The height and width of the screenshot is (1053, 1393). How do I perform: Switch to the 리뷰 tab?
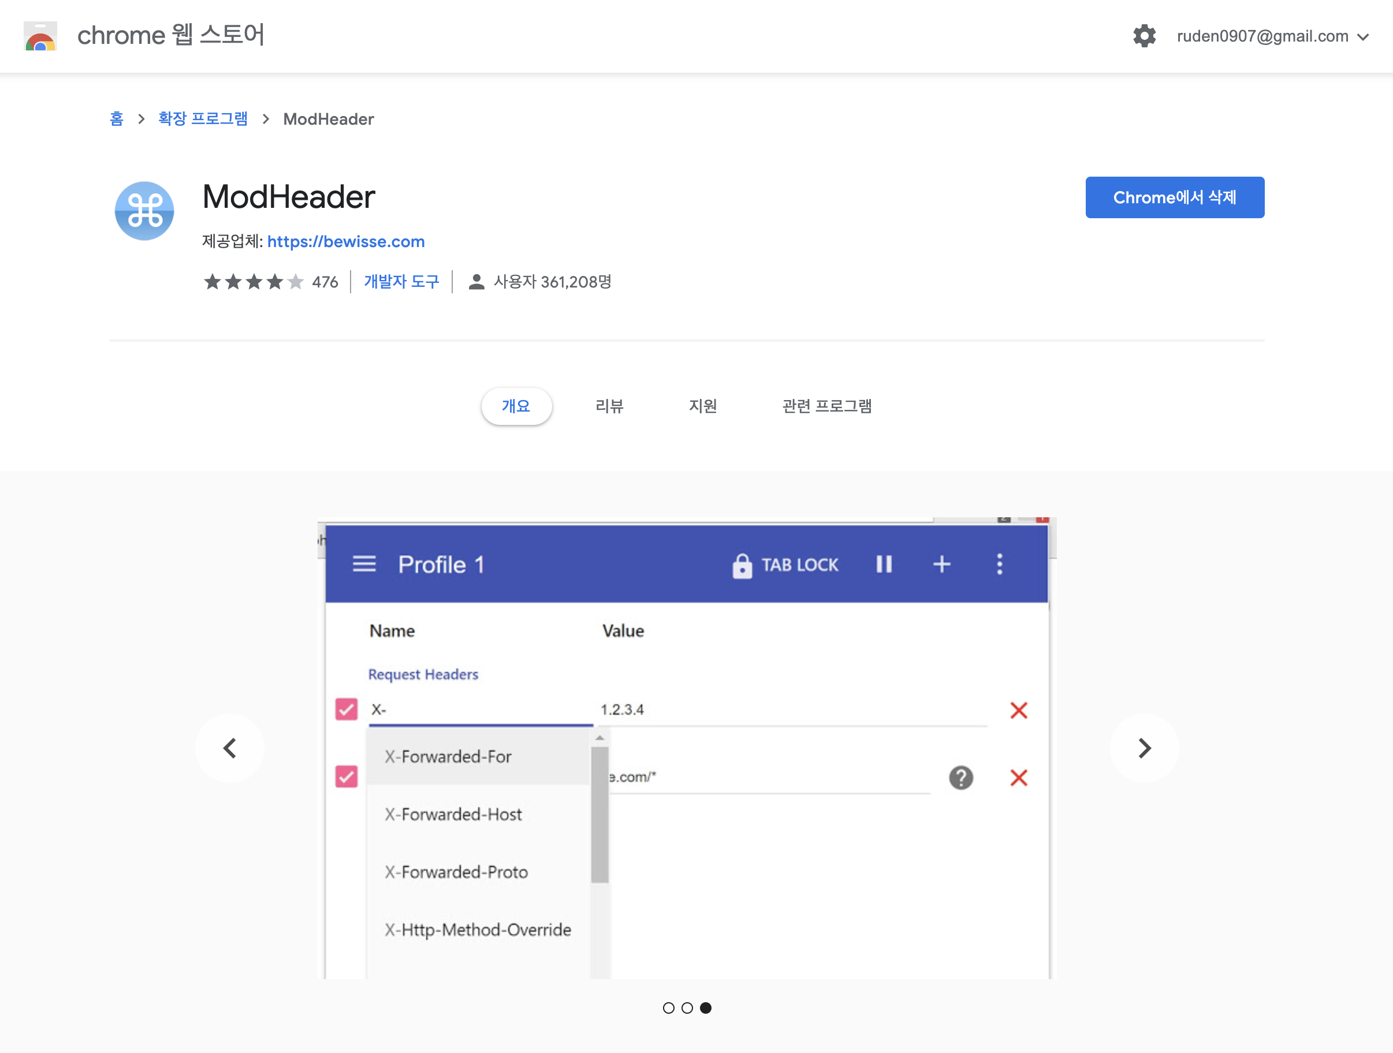click(x=609, y=406)
